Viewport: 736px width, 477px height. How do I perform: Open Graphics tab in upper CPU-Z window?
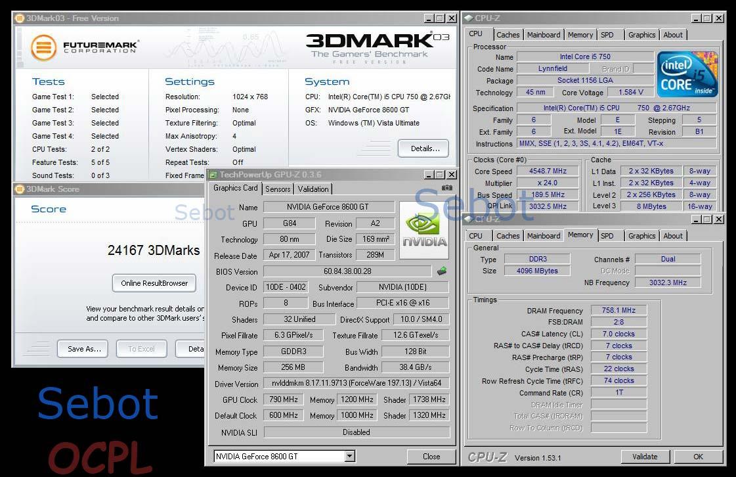pos(641,35)
